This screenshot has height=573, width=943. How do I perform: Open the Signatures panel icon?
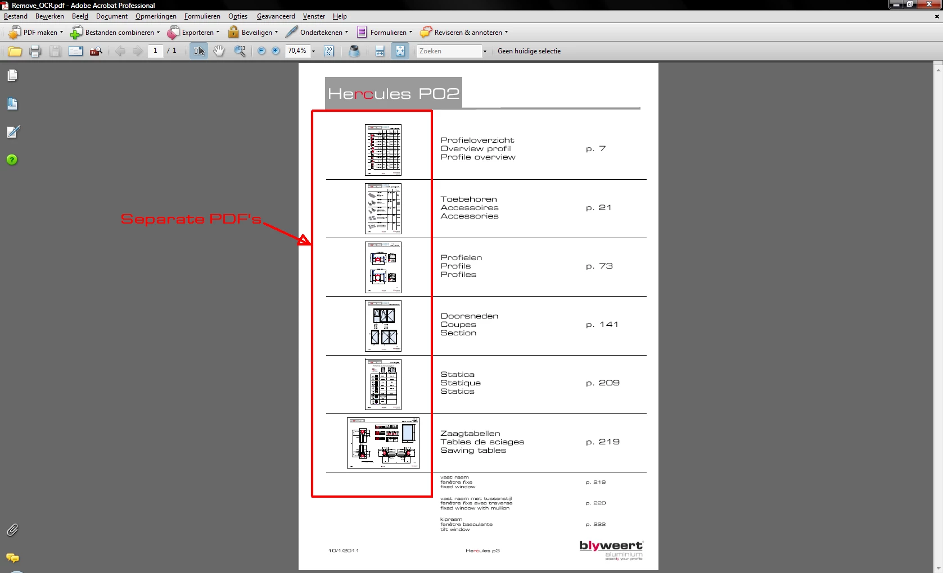pyautogui.click(x=13, y=132)
